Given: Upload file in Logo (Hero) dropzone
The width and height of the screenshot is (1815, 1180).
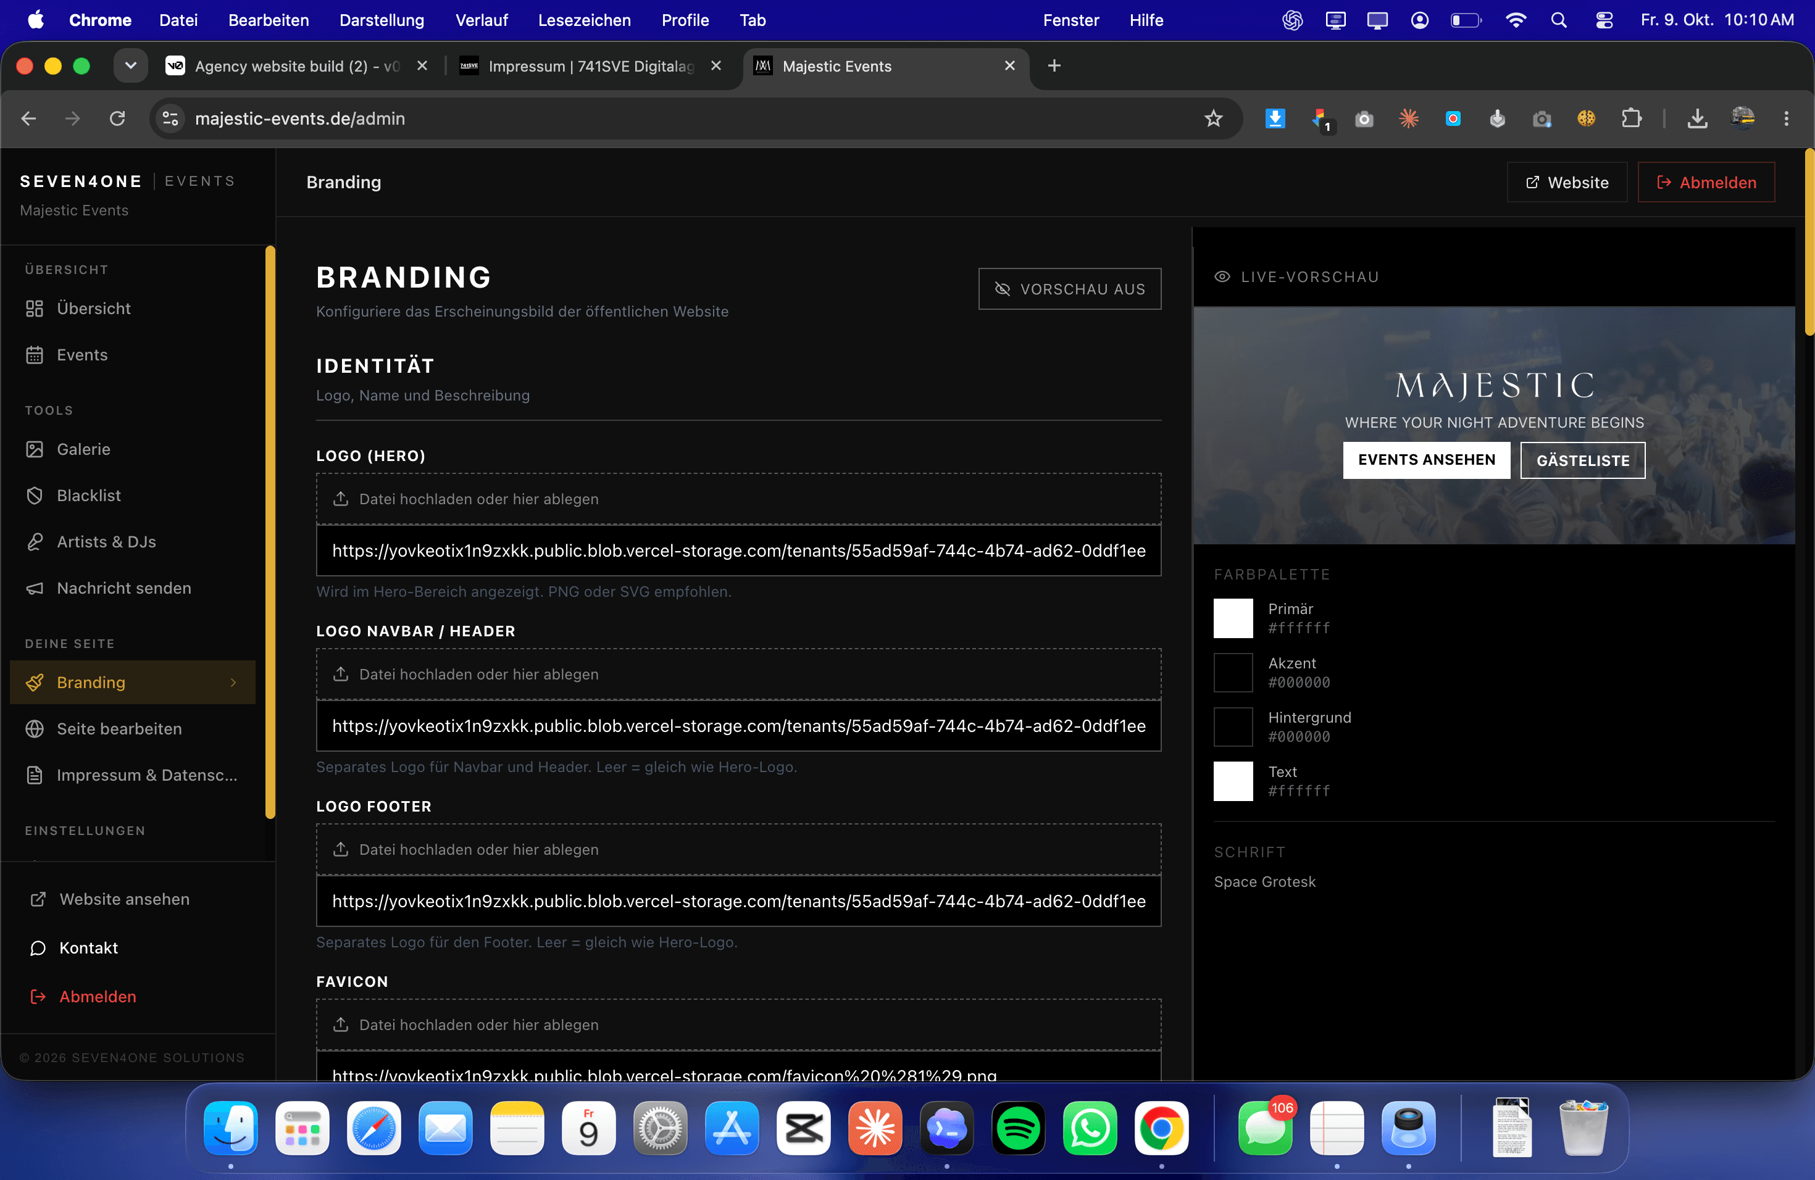Looking at the screenshot, I should (738, 499).
